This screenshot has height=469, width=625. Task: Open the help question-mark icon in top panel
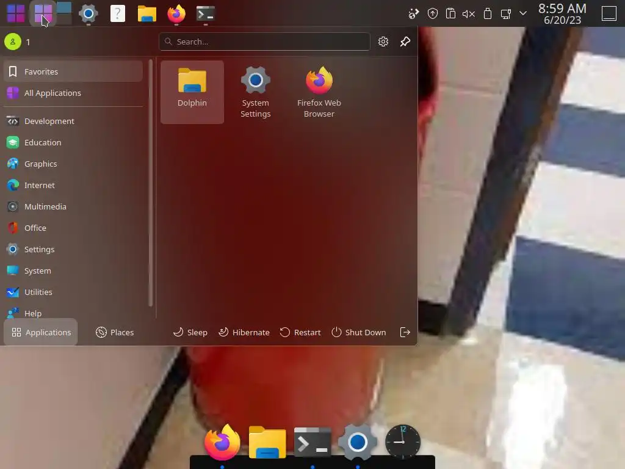point(118,13)
